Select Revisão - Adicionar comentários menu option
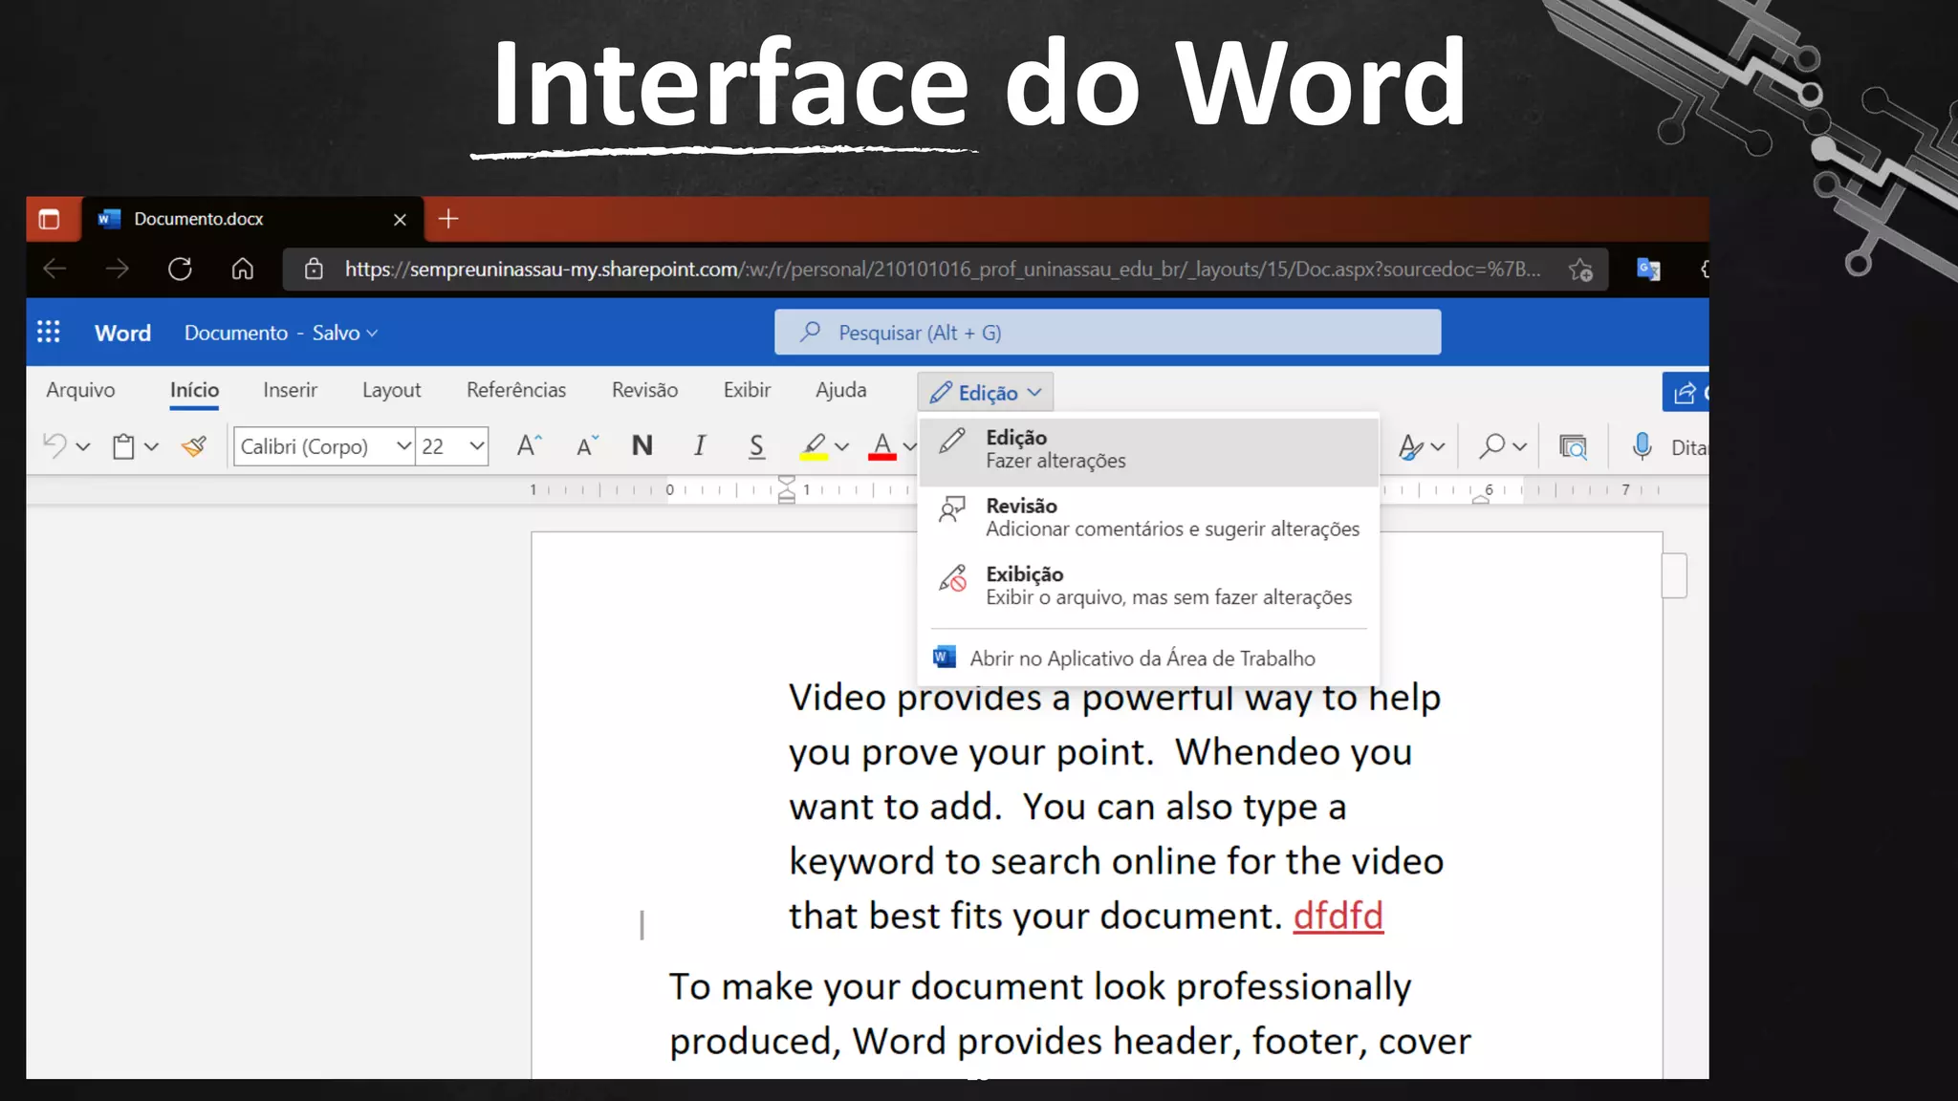This screenshot has height=1101, width=1958. [x=1148, y=517]
